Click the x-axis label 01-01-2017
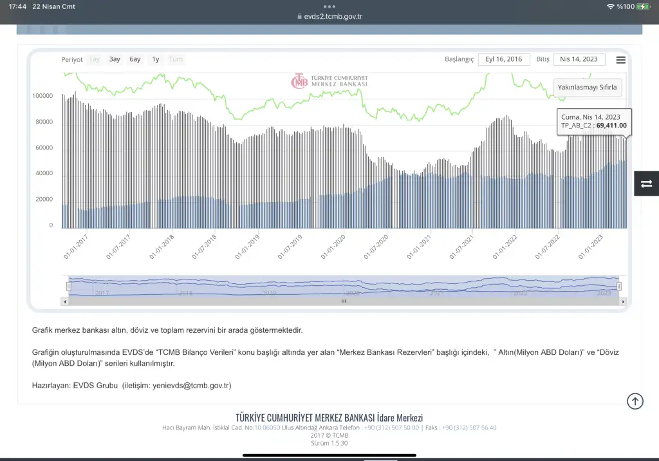The height and width of the screenshot is (461, 659). pyautogui.click(x=76, y=247)
